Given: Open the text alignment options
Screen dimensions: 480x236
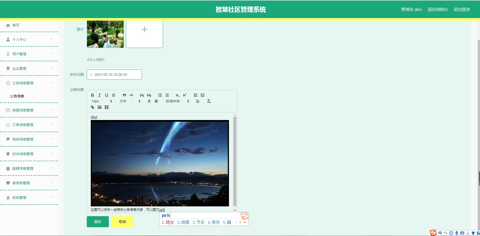Looking at the screenshot, I should click(x=198, y=101).
